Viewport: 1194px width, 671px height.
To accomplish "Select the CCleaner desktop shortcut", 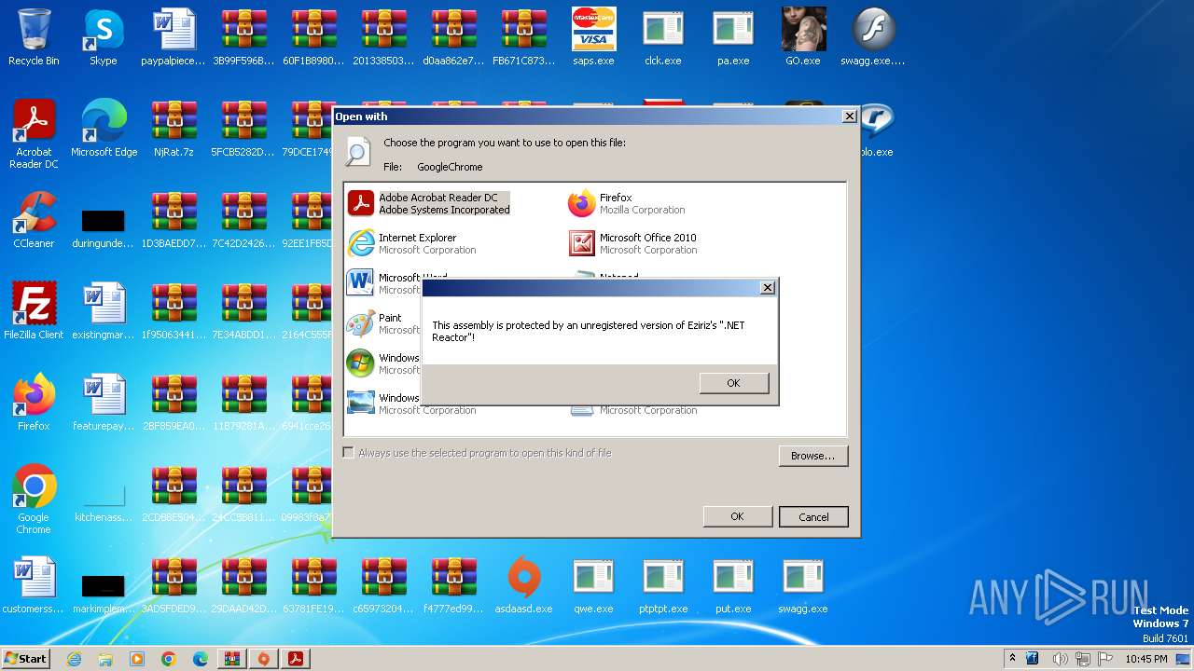I will [x=34, y=220].
